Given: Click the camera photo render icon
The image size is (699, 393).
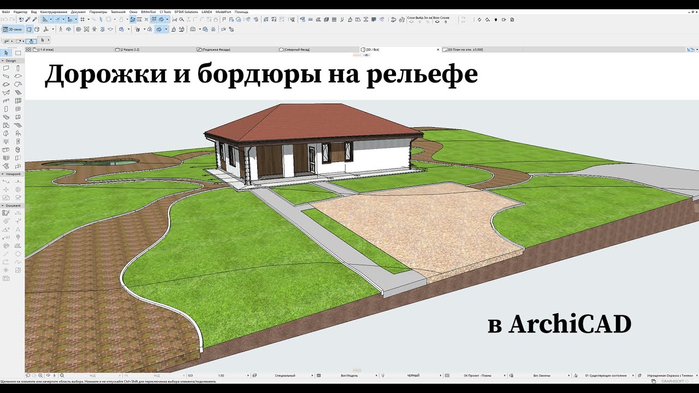Looking at the screenshot, I should (x=192, y=29).
